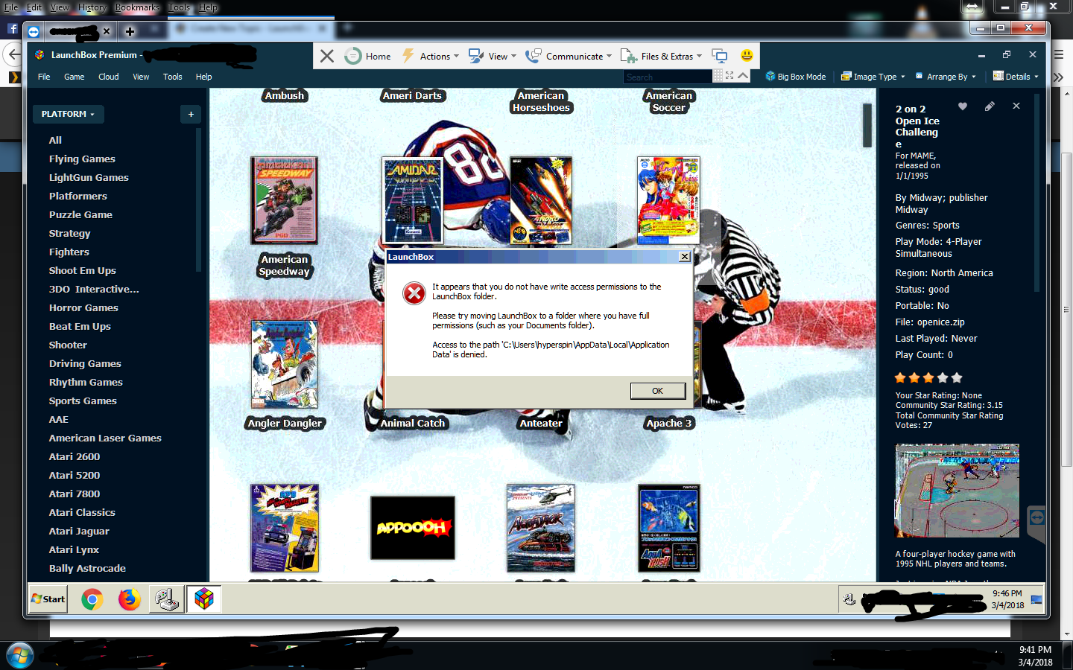Image resolution: width=1073 pixels, height=670 pixels.
Task: Select the Flying Games category
Action: 82,159
